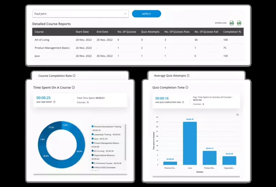Click Completion value 75 for Product Management Basics
Viewport: 276px width, 187px height.
[x=225, y=48]
